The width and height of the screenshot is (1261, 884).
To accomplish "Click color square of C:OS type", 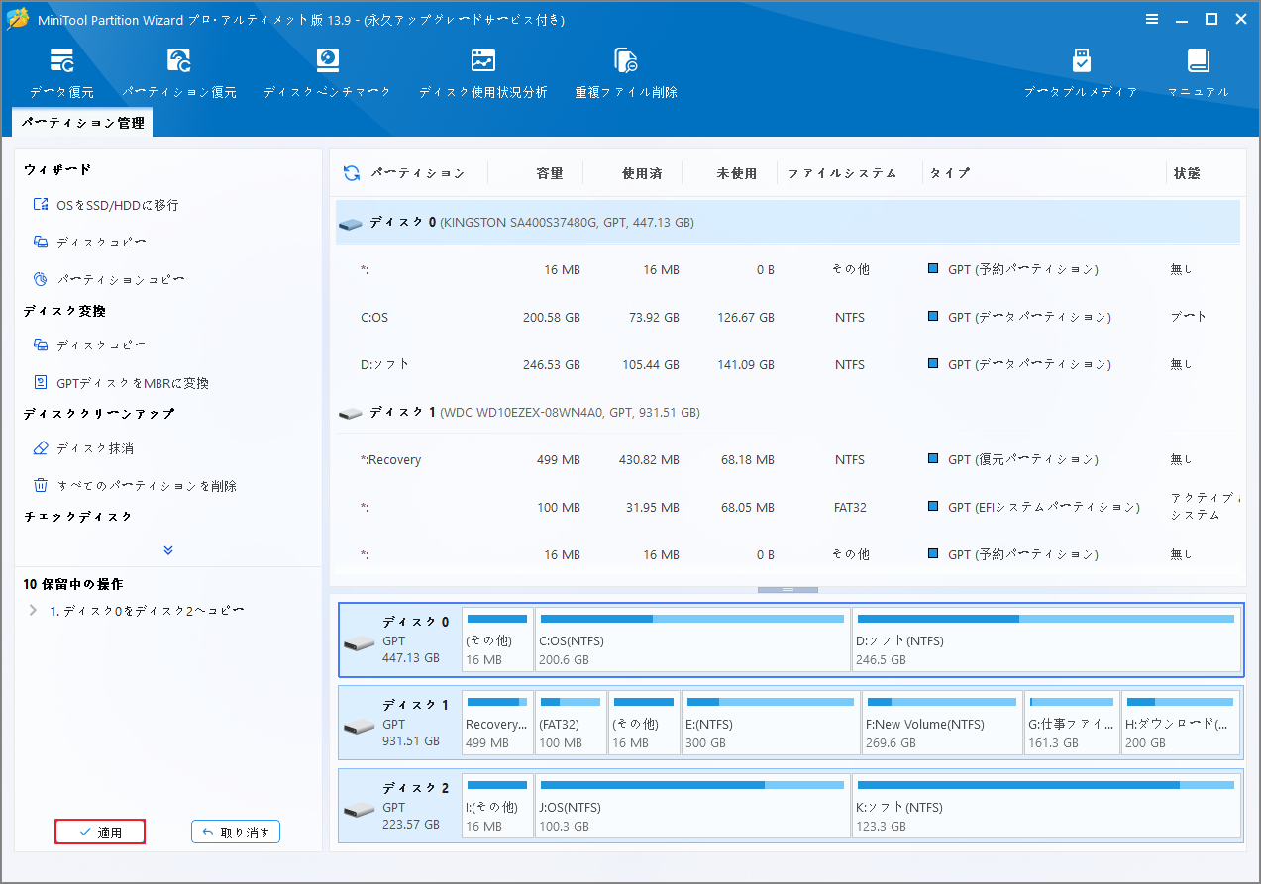I will [933, 317].
